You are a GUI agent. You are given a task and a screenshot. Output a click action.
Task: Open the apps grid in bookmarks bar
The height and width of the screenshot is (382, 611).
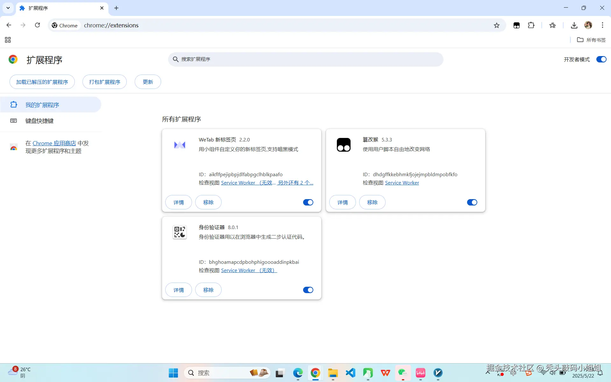pos(8,40)
